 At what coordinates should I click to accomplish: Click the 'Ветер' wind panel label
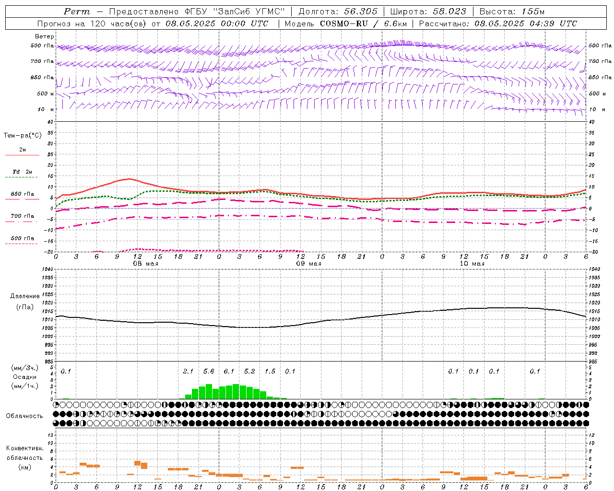click(x=45, y=36)
